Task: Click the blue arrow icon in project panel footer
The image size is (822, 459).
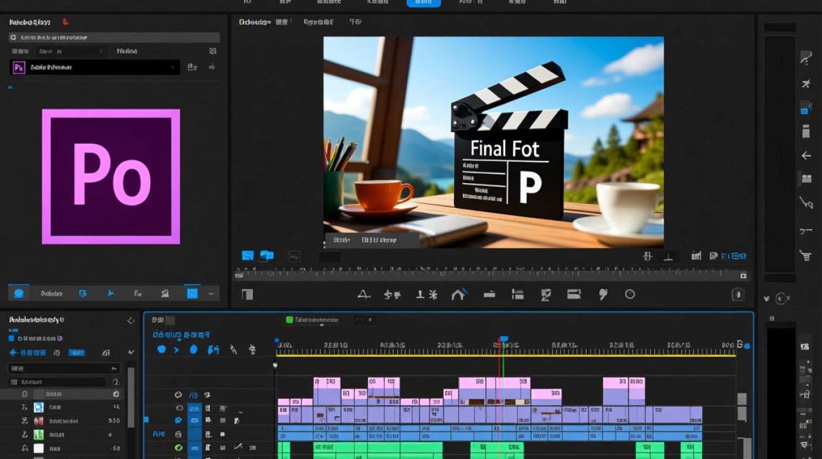Action: (111, 293)
